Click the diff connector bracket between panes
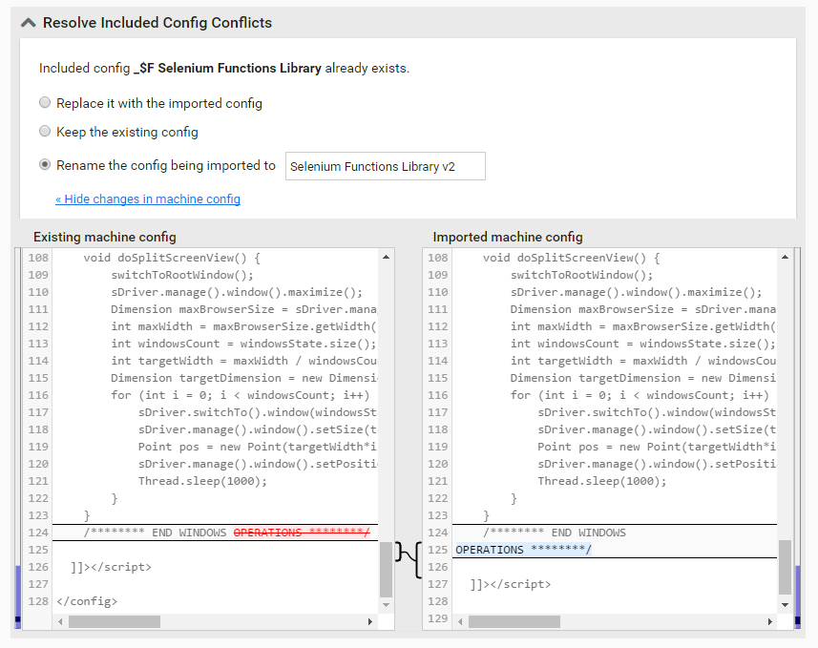818x648 pixels. click(409, 559)
